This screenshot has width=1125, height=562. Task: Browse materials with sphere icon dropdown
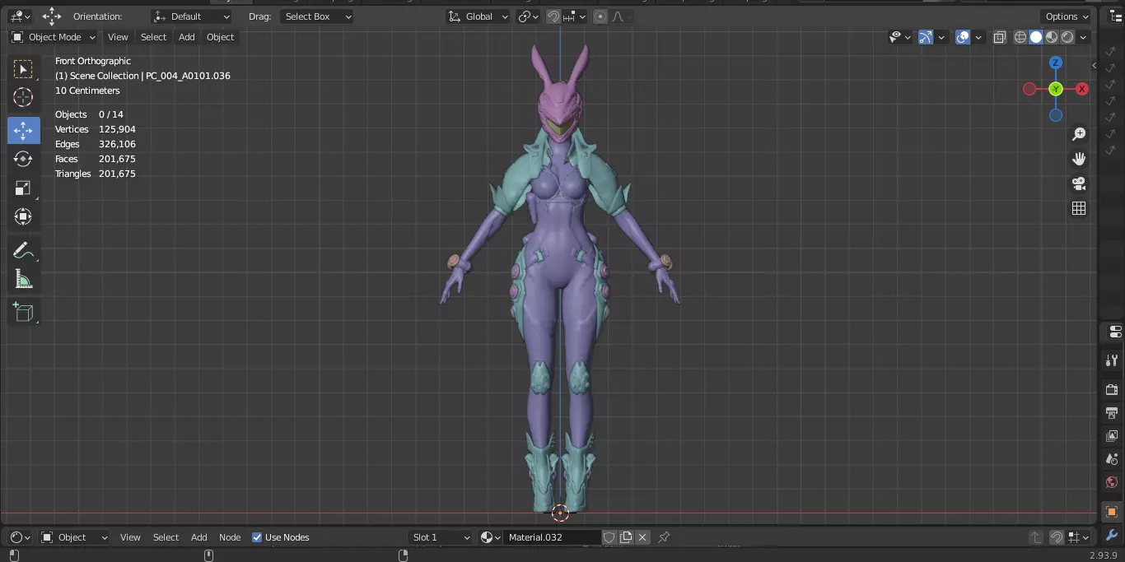pyautogui.click(x=491, y=537)
